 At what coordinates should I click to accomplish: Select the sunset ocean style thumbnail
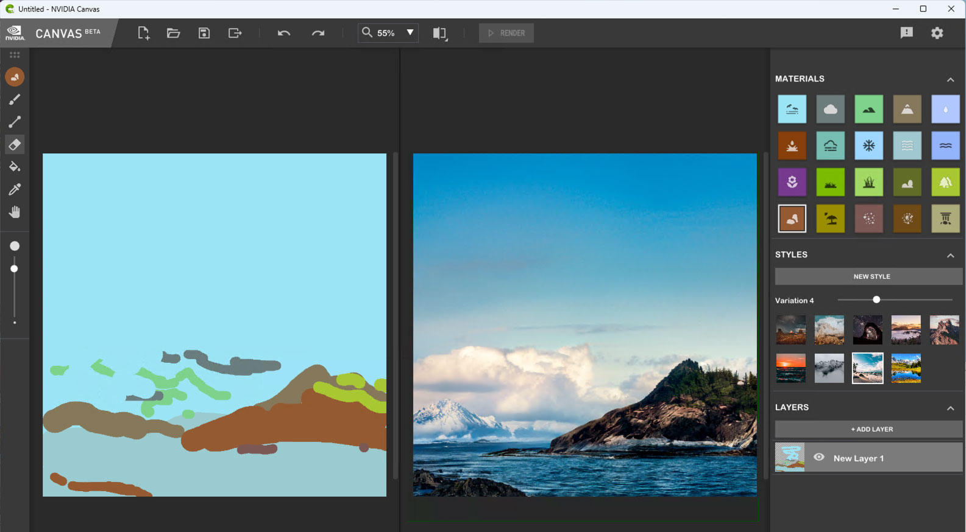pos(790,368)
